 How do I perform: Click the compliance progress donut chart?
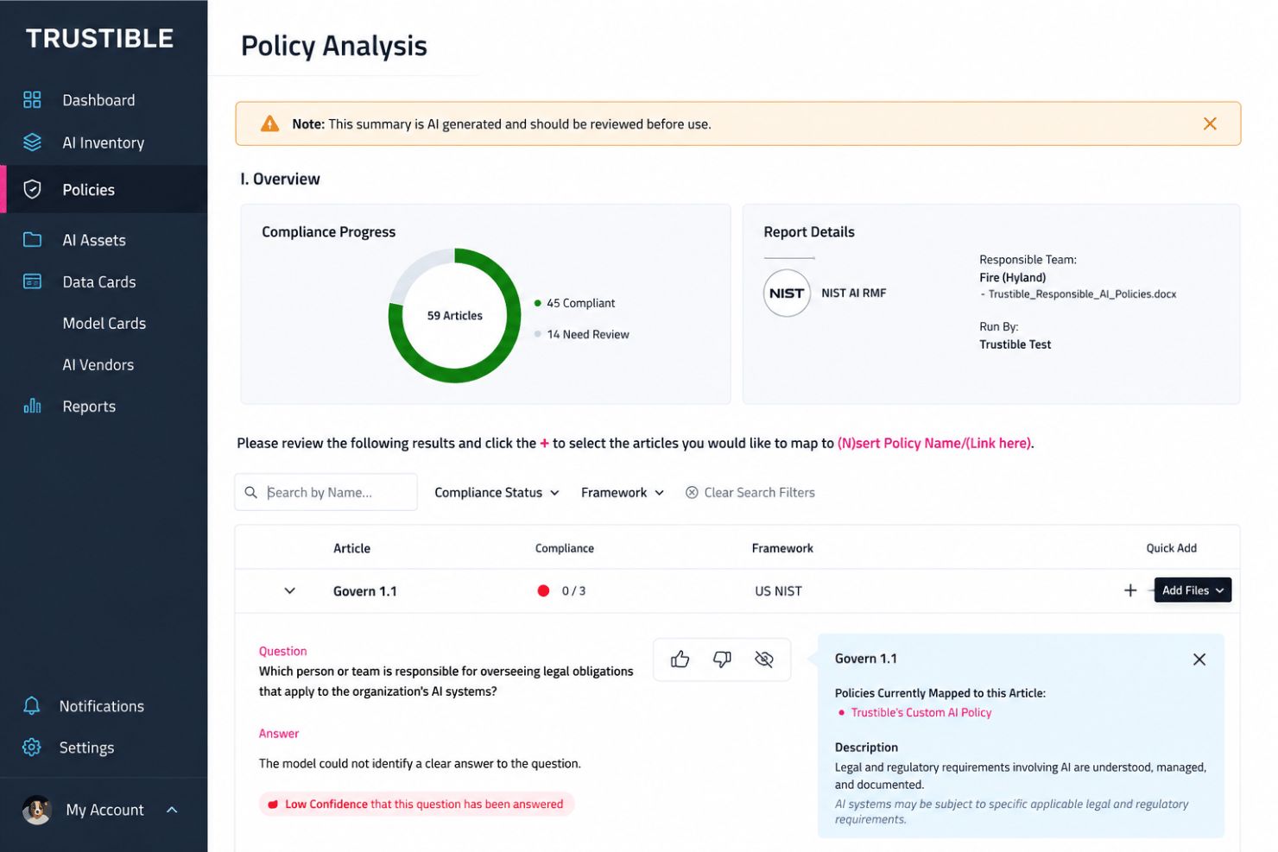click(x=455, y=315)
